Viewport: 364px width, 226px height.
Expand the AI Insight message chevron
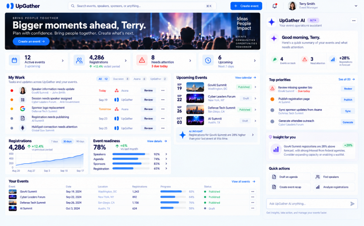click(x=253, y=135)
